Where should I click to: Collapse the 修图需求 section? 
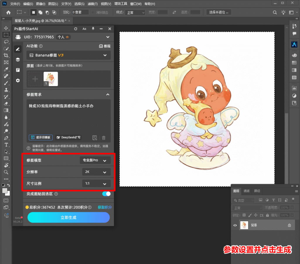[x=108, y=95]
